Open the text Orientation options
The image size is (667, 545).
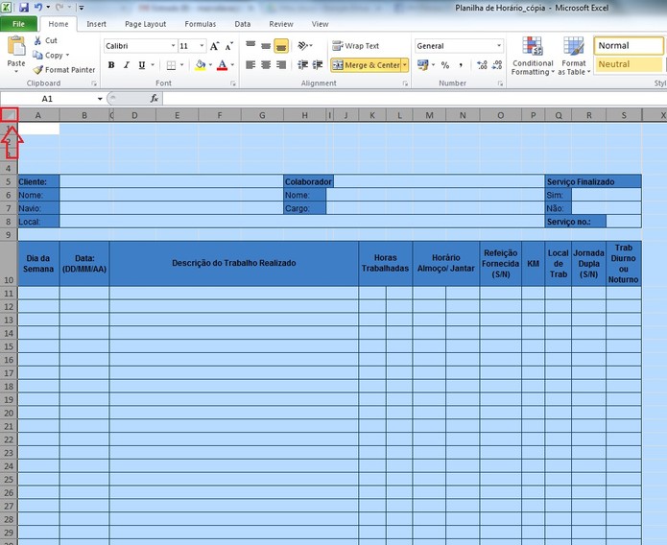(x=303, y=45)
